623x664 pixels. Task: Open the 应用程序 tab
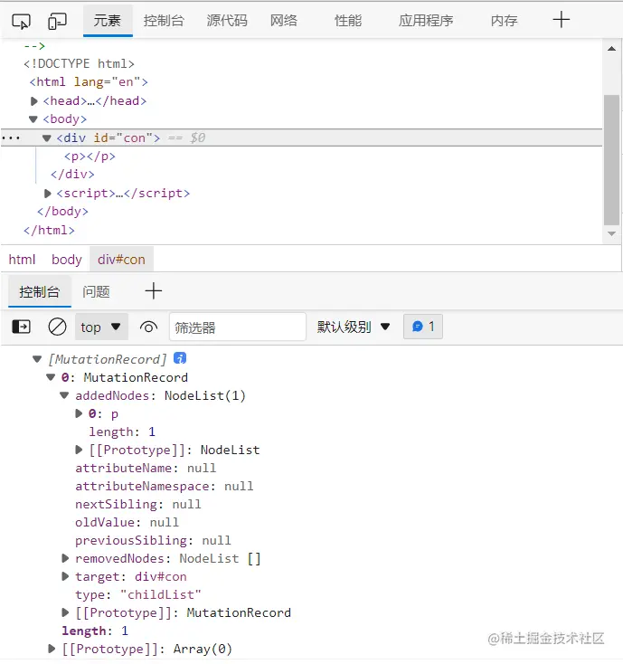pyautogui.click(x=426, y=20)
